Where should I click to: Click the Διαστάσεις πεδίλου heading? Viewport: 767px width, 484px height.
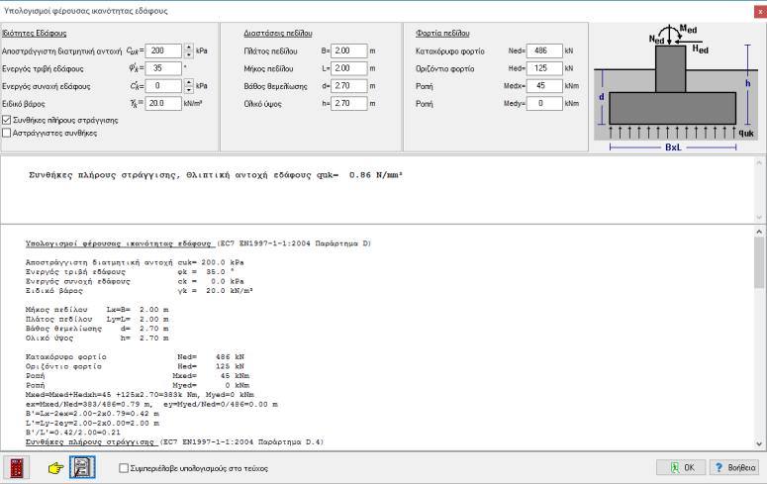click(x=278, y=34)
